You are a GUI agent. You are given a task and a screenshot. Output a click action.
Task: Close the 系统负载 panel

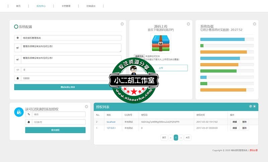click(255, 24)
